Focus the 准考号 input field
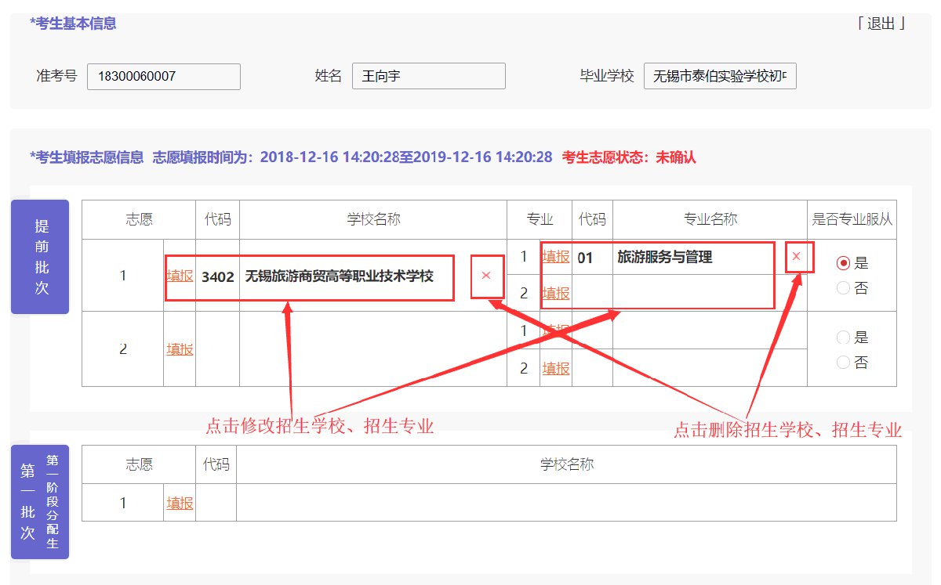Image resolution: width=941 pixels, height=585 pixels. click(163, 77)
